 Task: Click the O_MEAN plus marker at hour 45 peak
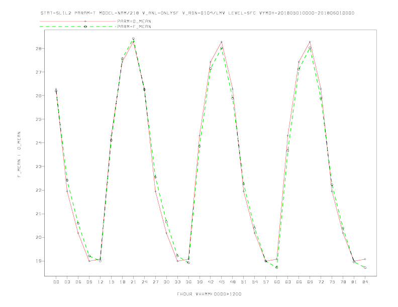222,42
